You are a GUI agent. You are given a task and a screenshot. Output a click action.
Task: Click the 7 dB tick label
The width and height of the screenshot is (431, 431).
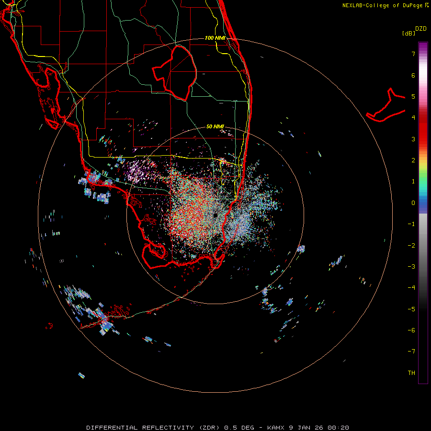click(413, 54)
